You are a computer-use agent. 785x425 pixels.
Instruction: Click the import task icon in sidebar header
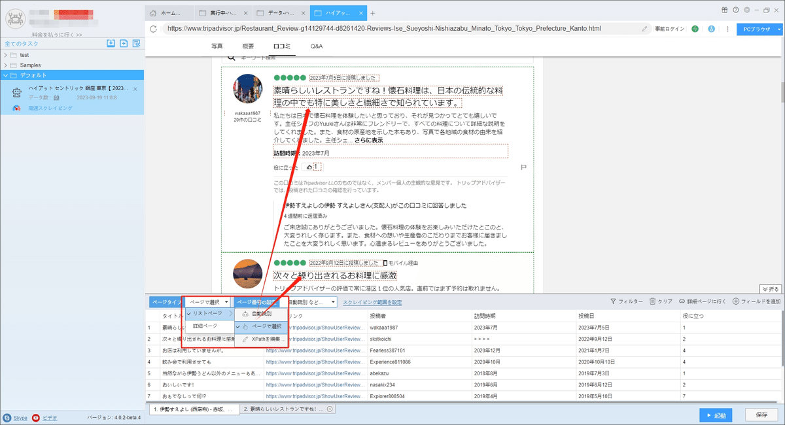coord(111,43)
